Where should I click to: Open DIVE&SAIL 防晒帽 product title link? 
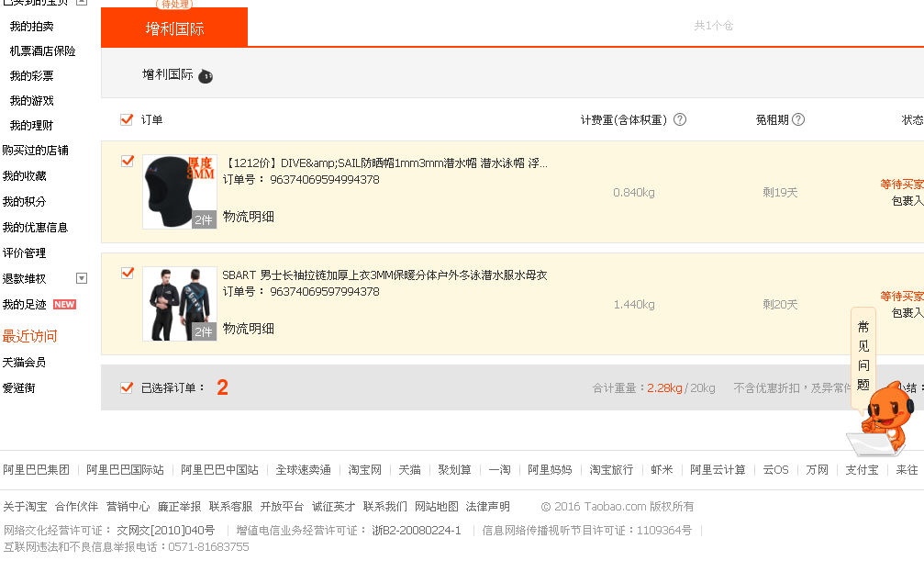pos(385,163)
